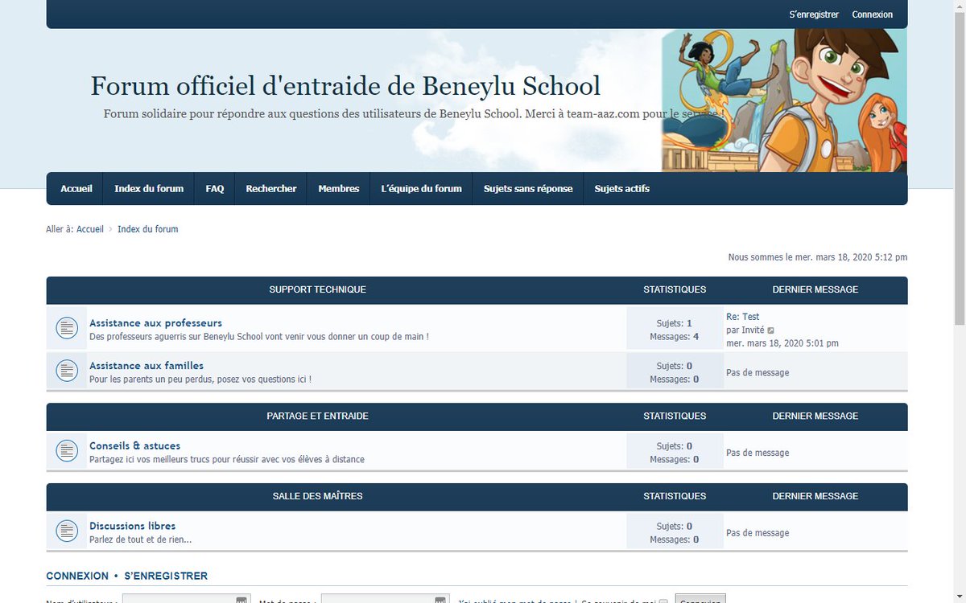The width and height of the screenshot is (966, 603).
Task: Open Rechercher in the navigation bar
Action: pos(271,189)
